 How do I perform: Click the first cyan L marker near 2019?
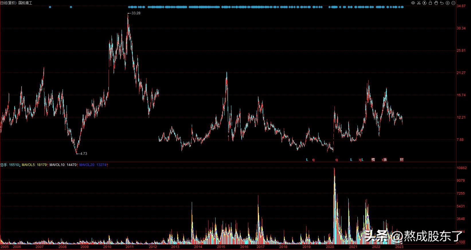click(x=307, y=159)
